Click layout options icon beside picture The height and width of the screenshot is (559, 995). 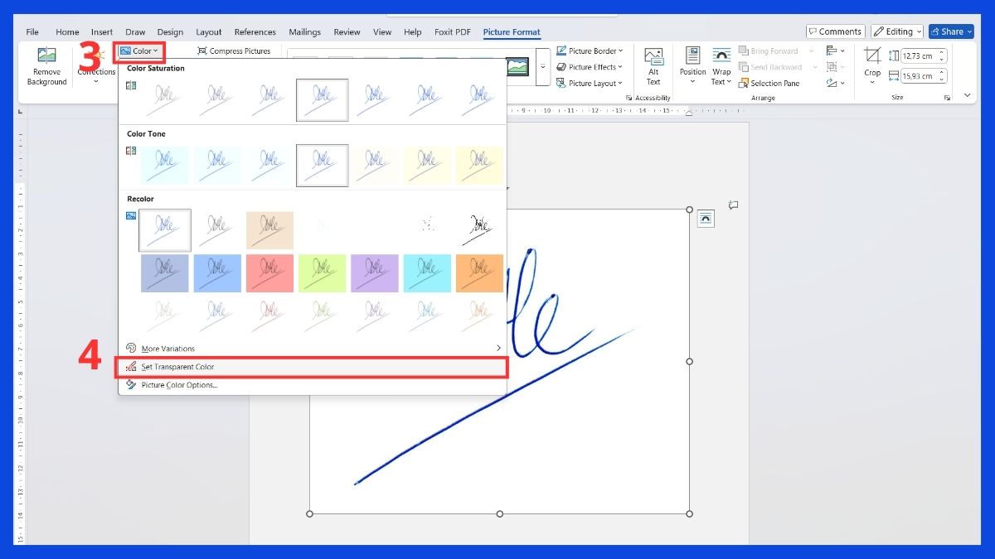click(704, 219)
